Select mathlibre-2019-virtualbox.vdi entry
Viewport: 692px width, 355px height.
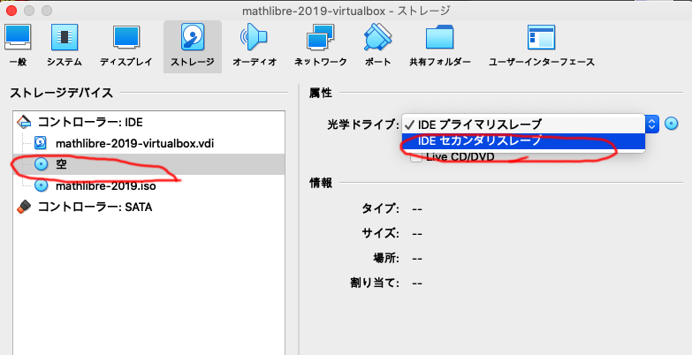pos(149,143)
